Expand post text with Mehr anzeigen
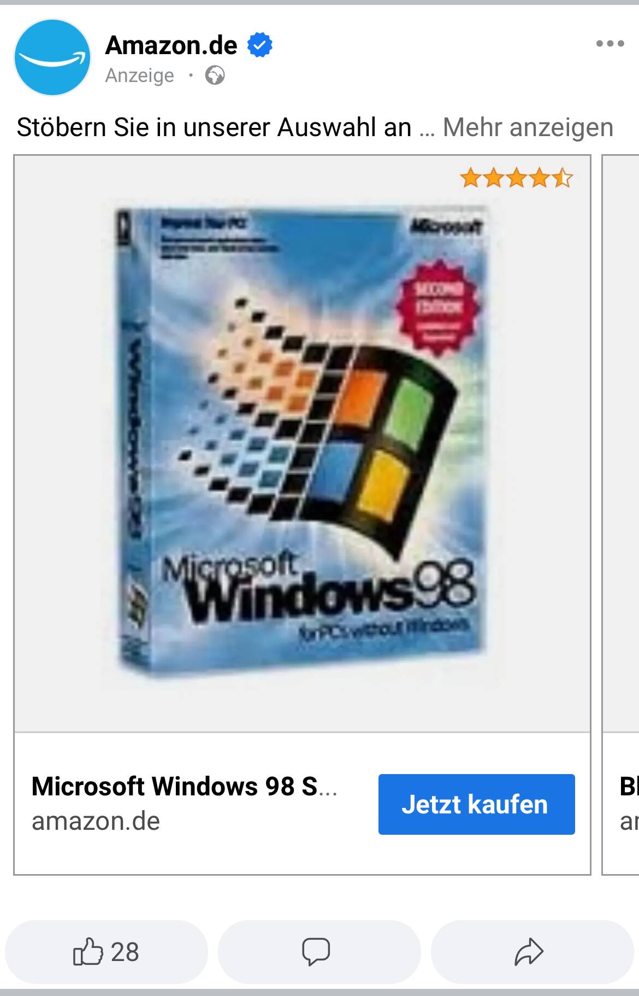 (528, 127)
